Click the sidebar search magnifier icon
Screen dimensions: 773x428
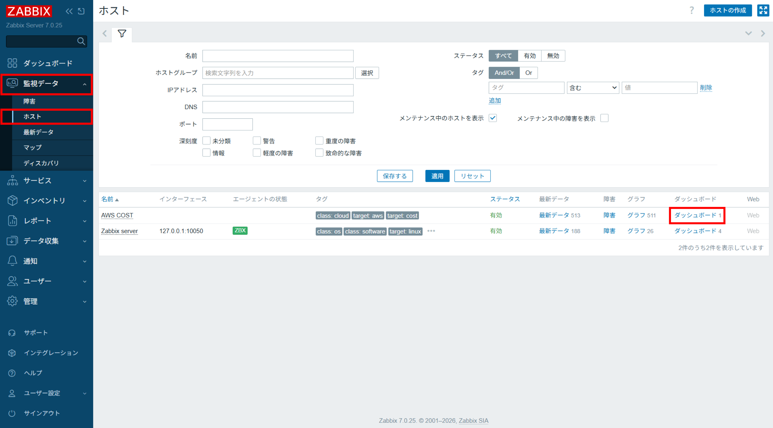[81, 41]
